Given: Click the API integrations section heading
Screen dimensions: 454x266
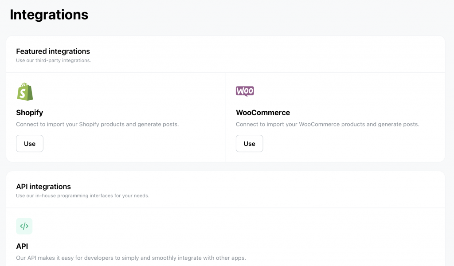Looking at the screenshot, I should tap(43, 187).
